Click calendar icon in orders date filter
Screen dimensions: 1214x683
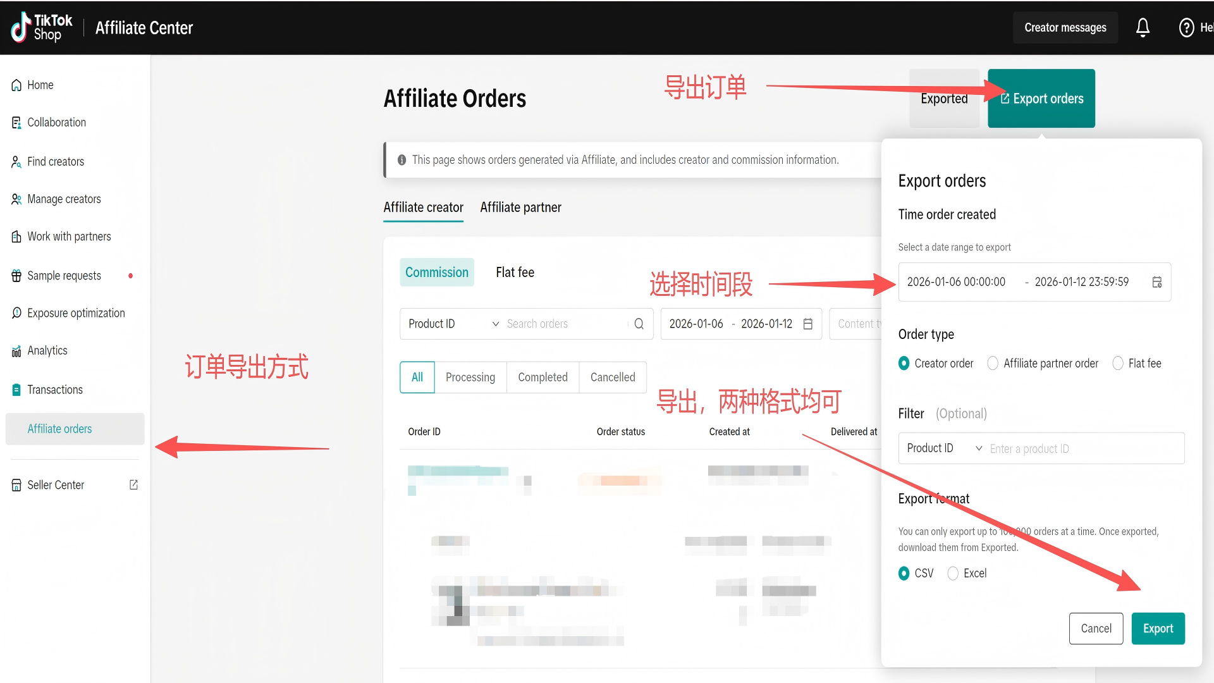(x=807, y=324)
